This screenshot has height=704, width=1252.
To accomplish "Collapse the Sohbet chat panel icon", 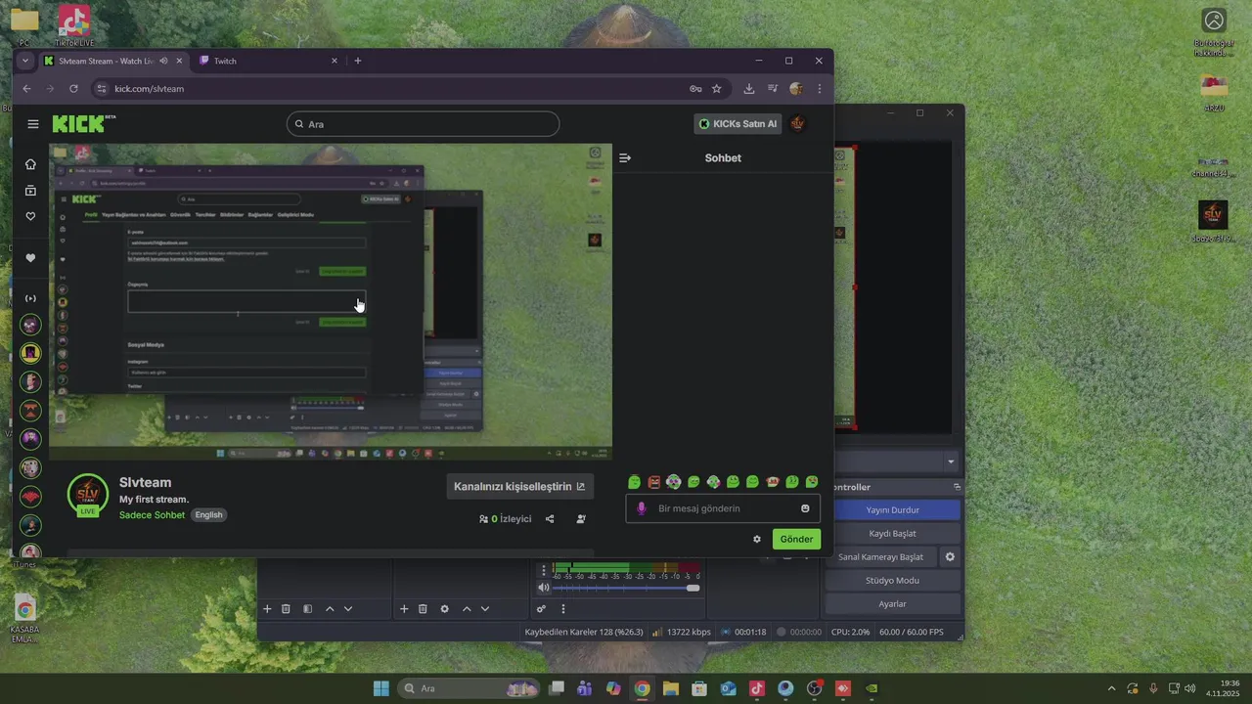I will [625, 157].
